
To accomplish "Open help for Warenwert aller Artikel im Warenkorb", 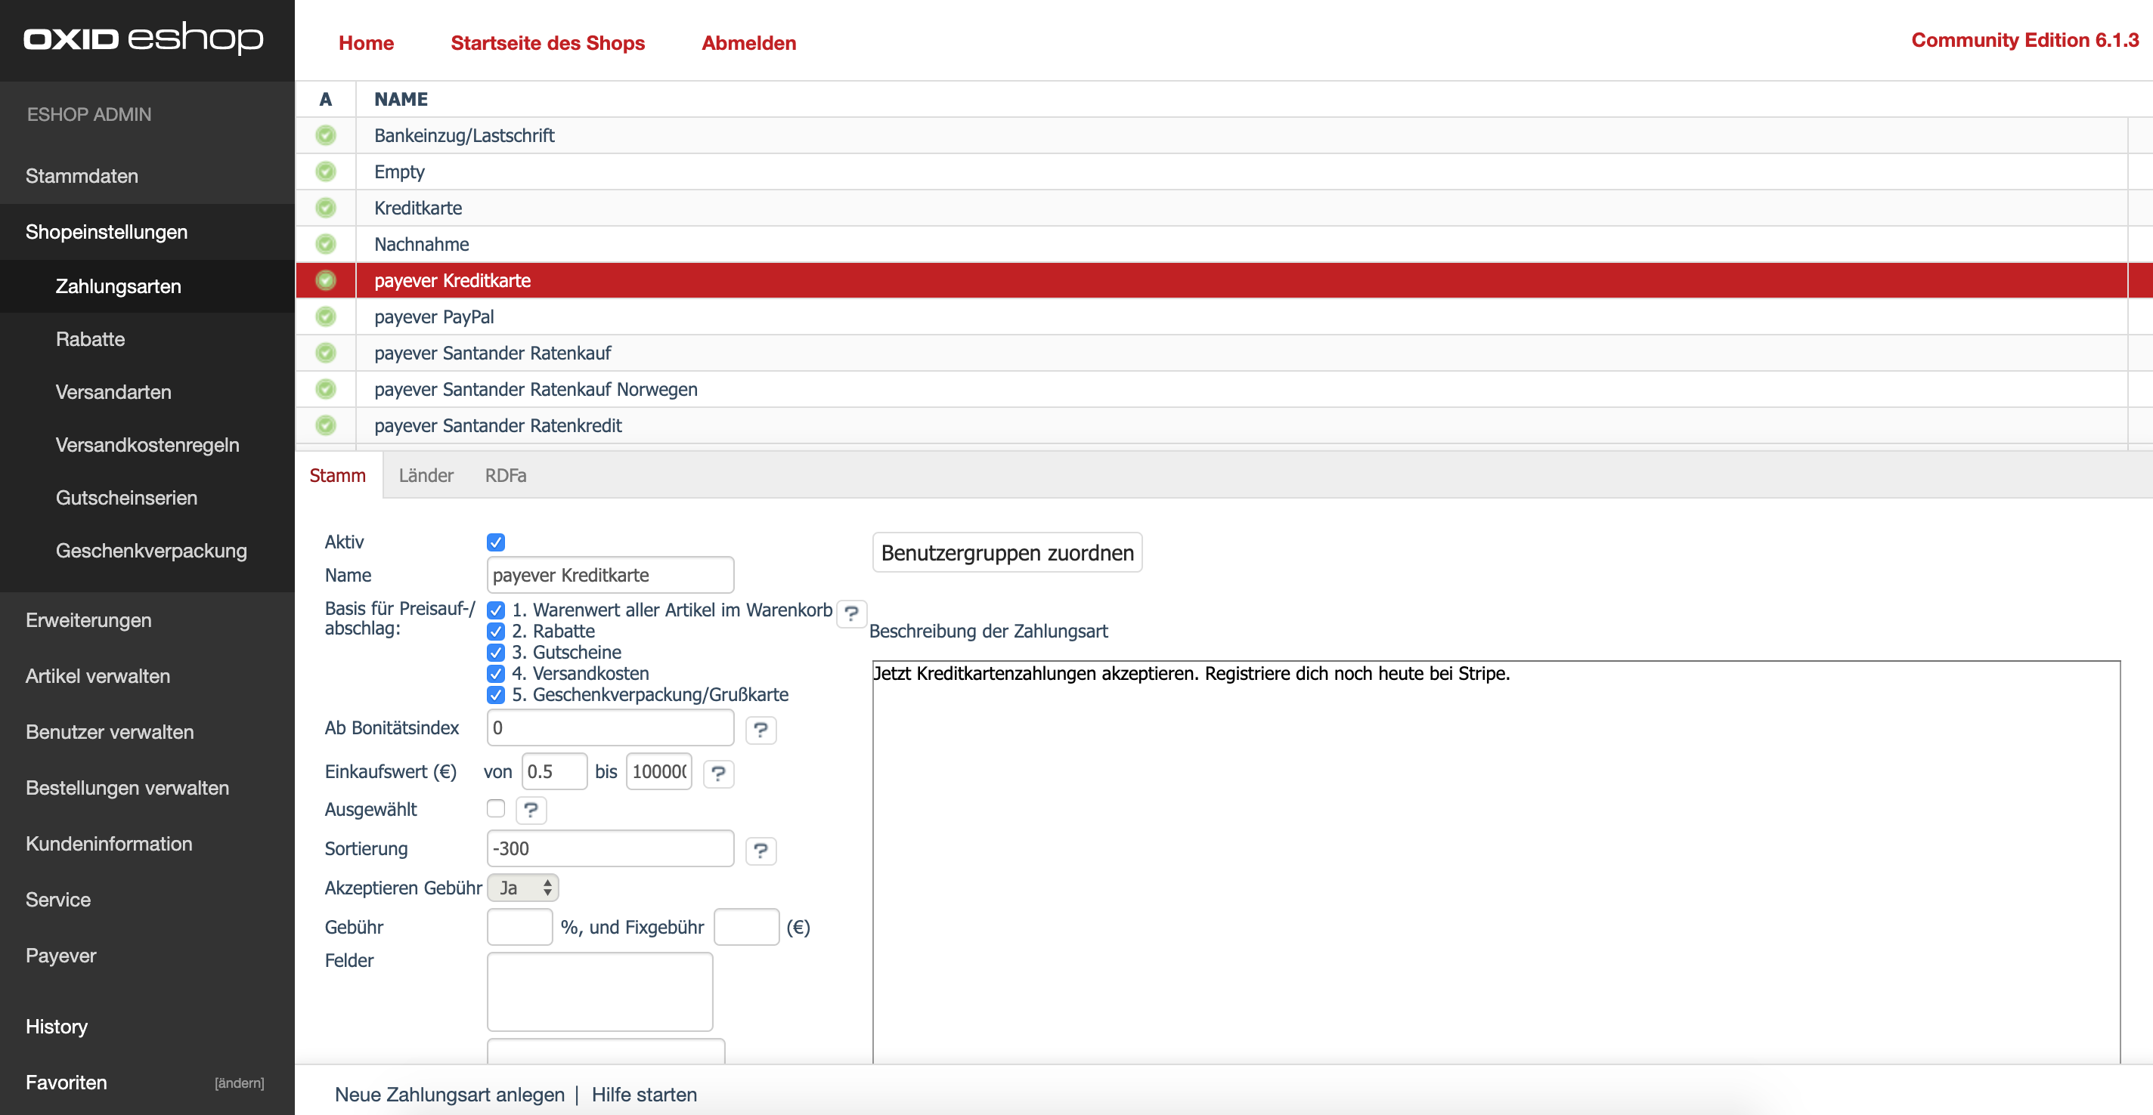I will (852, 613).
